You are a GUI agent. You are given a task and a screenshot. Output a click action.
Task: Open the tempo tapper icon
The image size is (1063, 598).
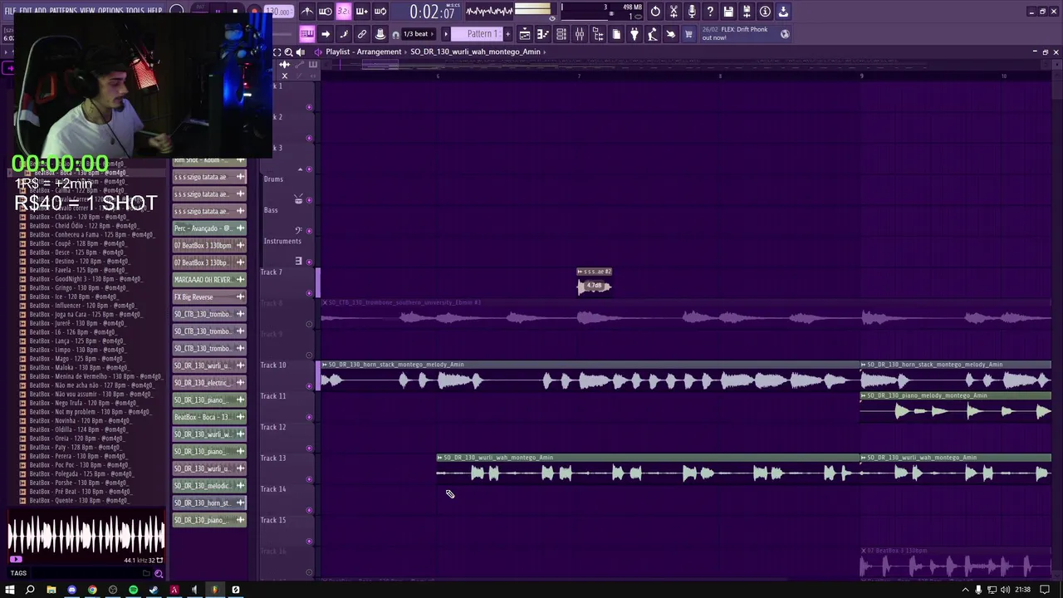point(653,34)
